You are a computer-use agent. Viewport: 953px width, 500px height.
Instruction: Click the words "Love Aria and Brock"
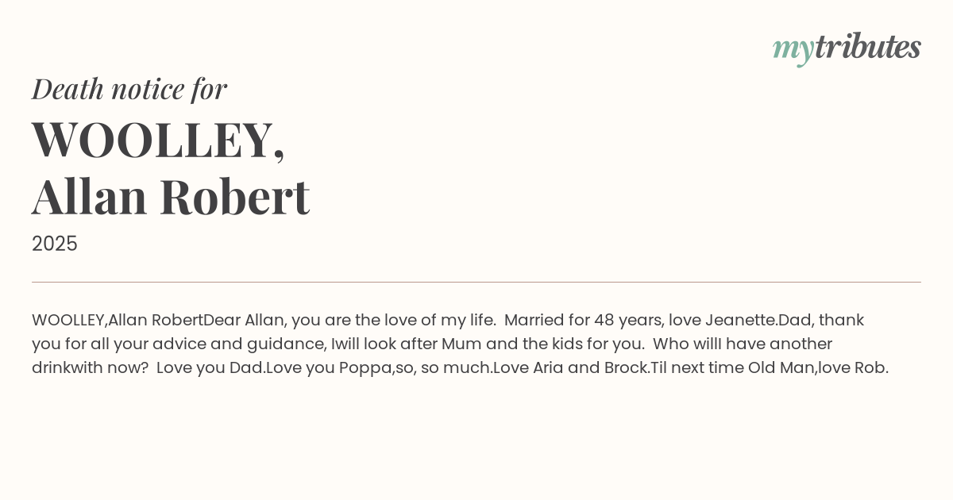point(569,368)
